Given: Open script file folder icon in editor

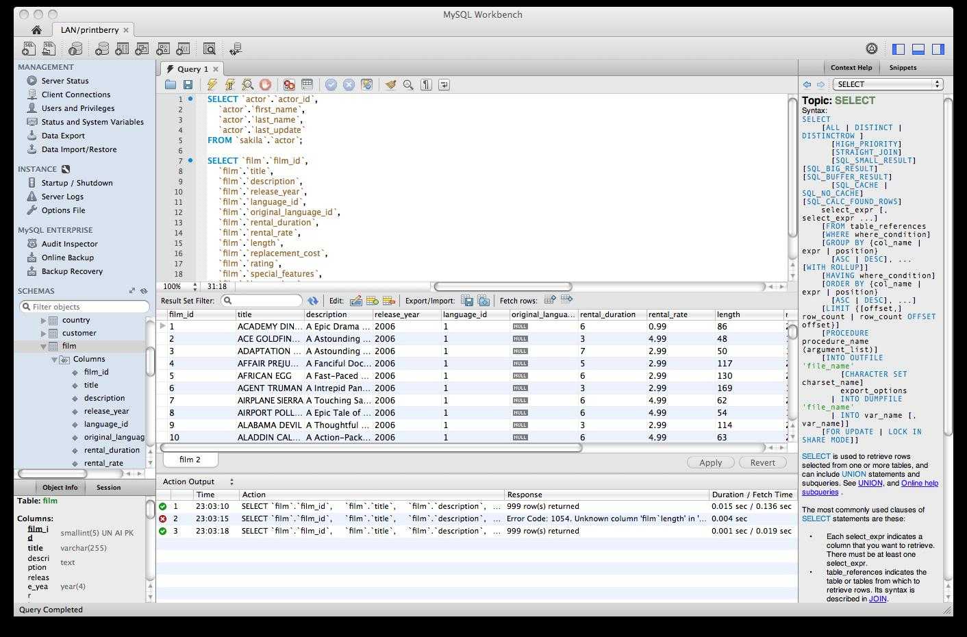Looking at the screenshot, I should tap(171, 84).
